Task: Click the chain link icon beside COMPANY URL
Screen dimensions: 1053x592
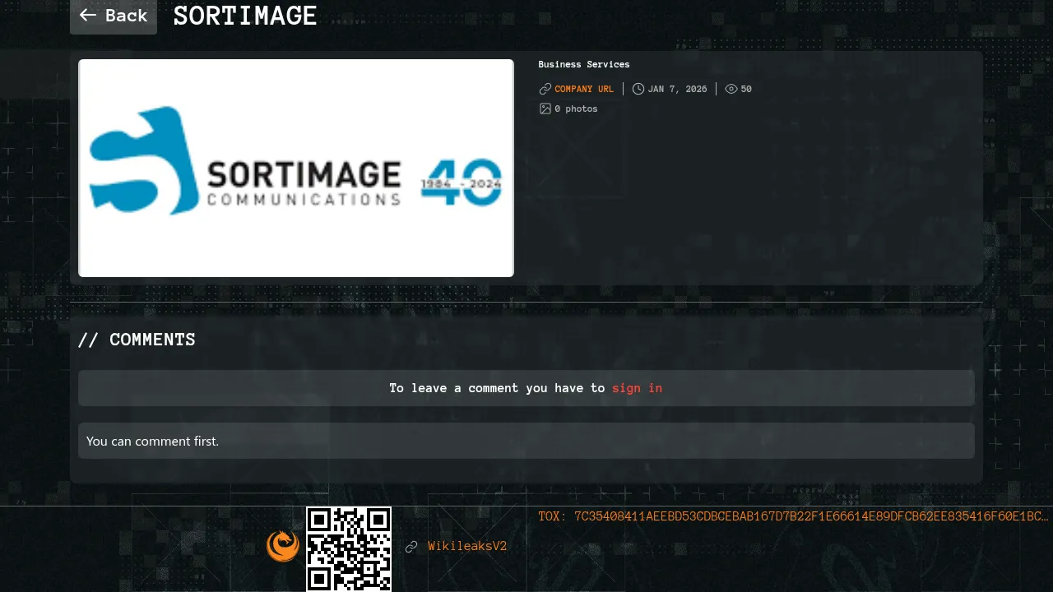Action: point(545,89)
